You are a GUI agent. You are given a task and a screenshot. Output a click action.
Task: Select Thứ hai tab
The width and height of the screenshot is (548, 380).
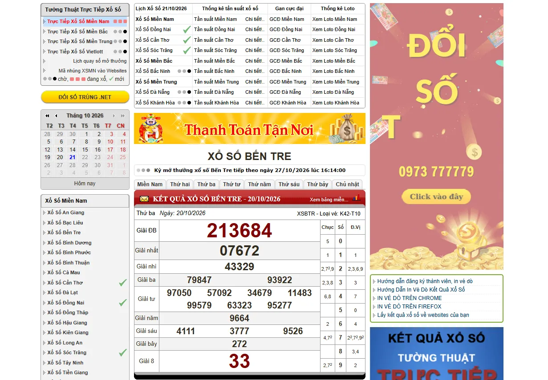pos(180,184)
